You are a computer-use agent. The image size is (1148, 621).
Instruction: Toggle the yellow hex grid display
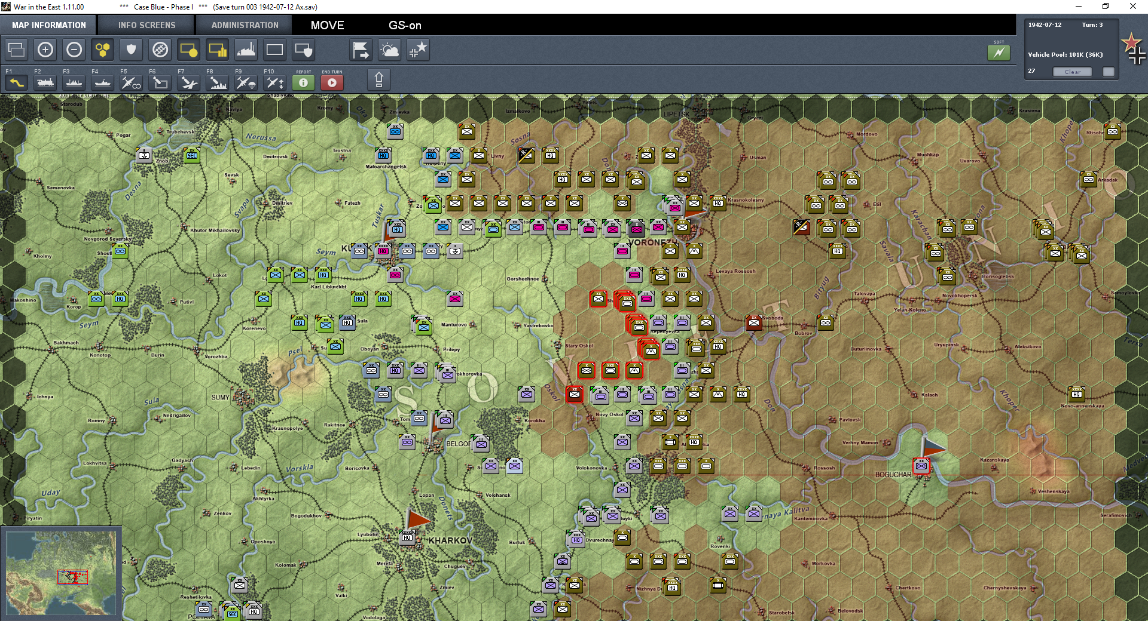tap(103, 50)
